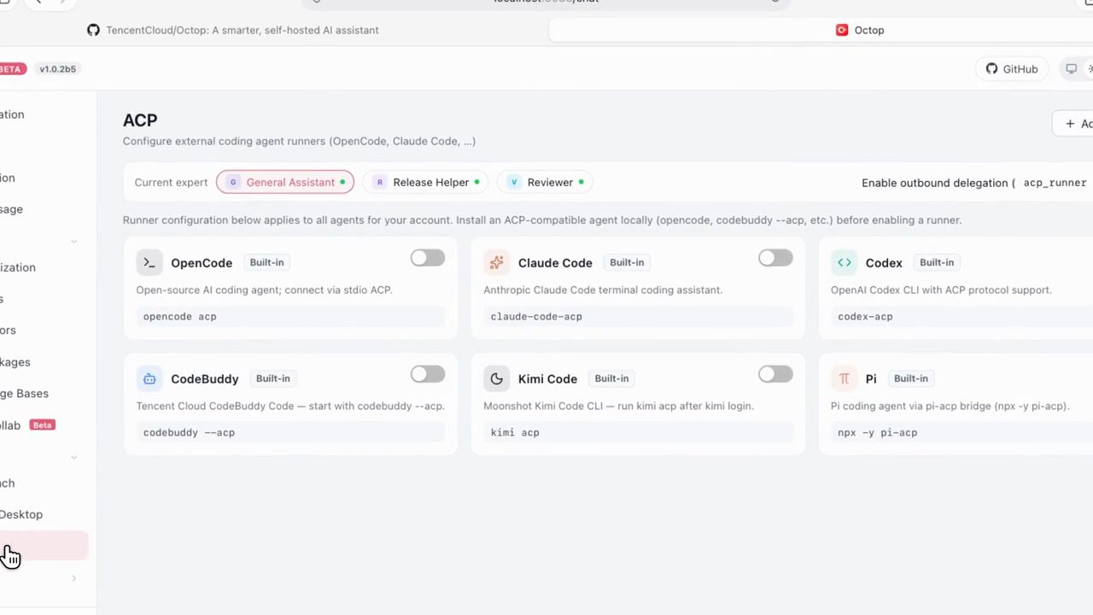
Task: Click the ACP page heading
Action: click(140, 120)
